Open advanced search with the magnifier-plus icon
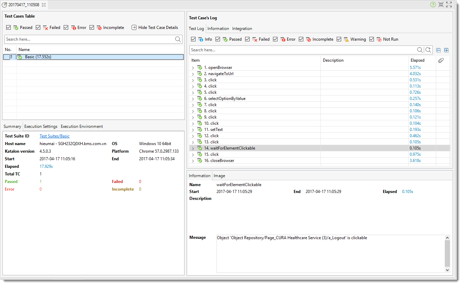Viewport: 462px width, 285px height. 428,50
